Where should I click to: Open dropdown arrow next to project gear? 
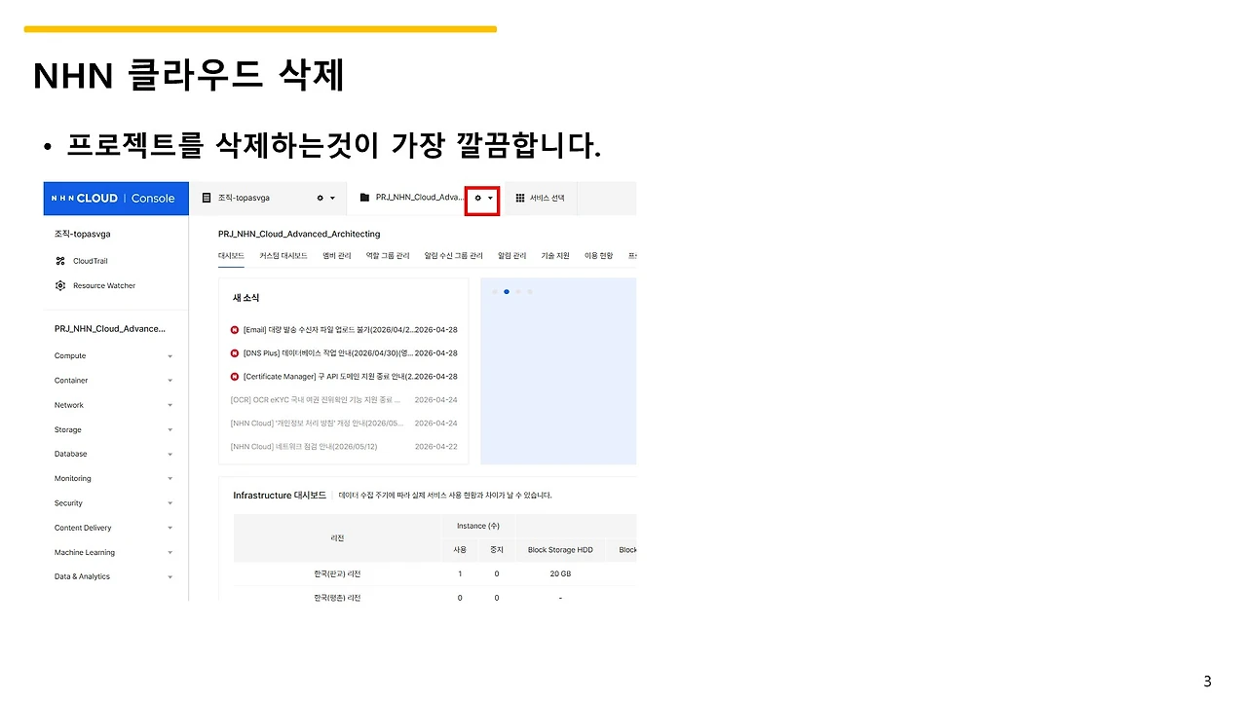490,198
